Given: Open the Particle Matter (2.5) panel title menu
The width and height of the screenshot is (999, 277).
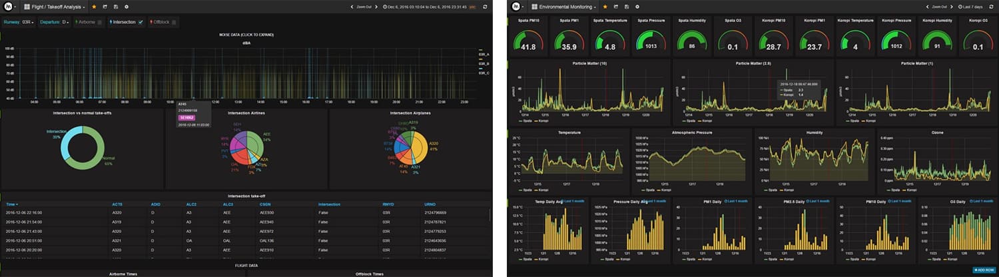Looking at the screenshot, I should tap(753, 63).
